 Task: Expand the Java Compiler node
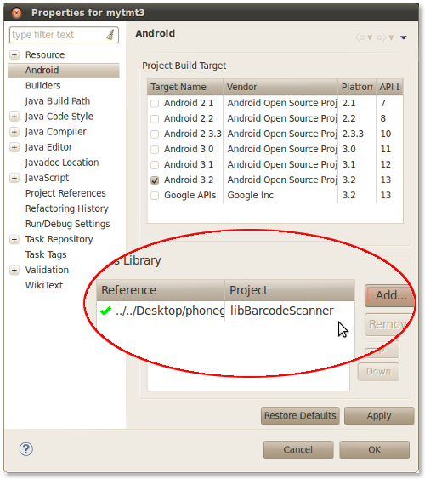pos(14,132)
